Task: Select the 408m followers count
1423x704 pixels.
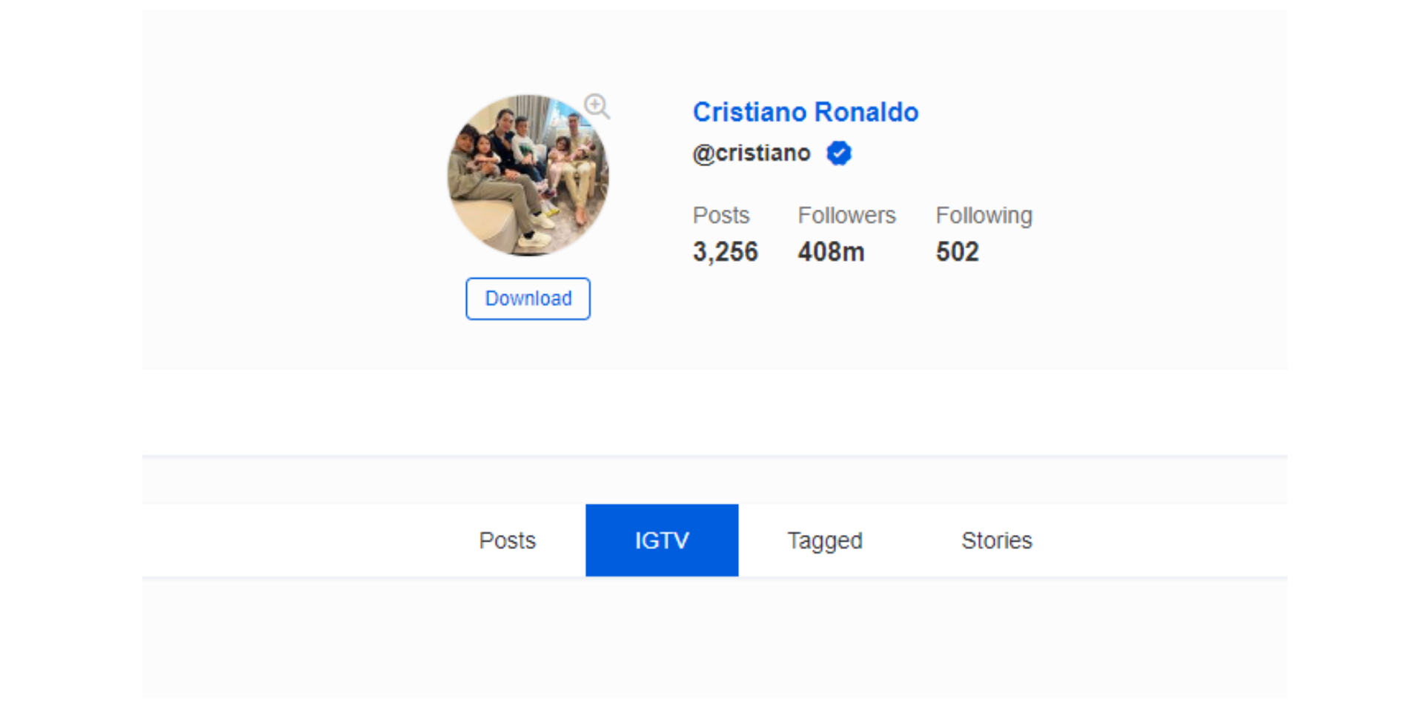Action: pos(831,252)
